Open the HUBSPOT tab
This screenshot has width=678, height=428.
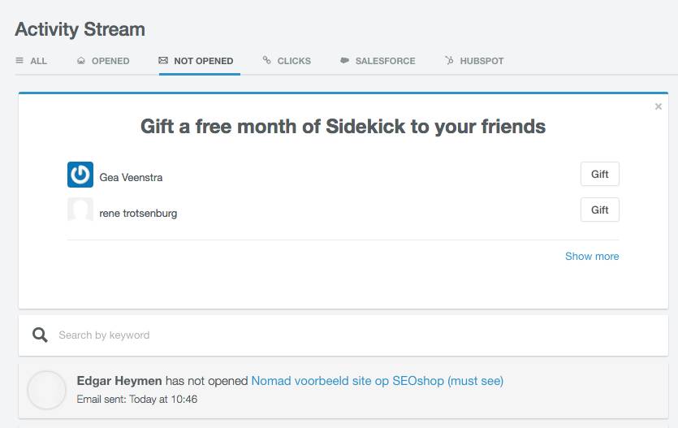[x=482, y=61]
